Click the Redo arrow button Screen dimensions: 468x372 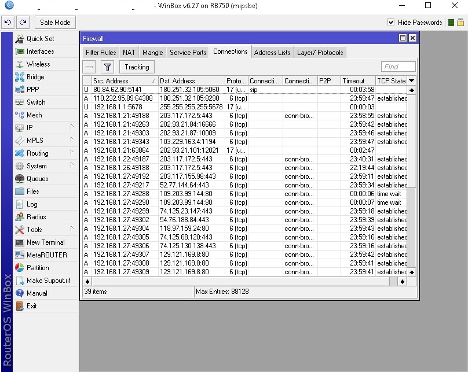coord(23,23)
